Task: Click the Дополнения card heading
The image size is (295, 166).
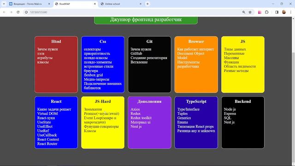Action: 149,101
